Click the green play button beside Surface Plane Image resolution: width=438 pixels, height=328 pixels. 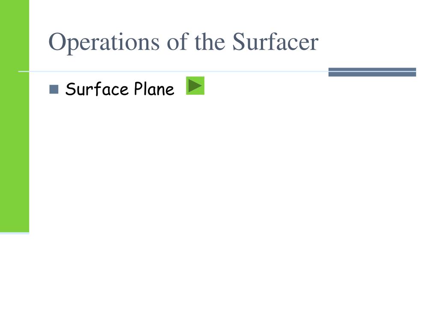click(195, 85)
